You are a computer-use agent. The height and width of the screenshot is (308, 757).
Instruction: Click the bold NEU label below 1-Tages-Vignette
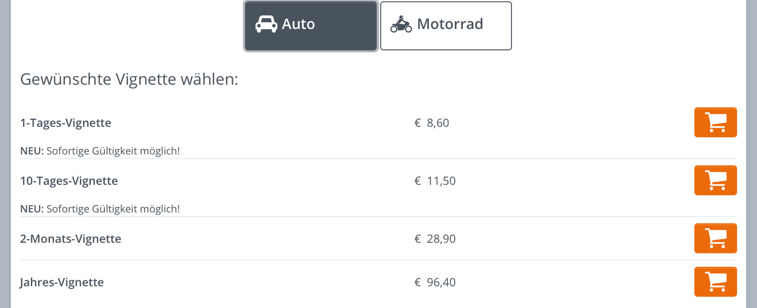point(32,151)
